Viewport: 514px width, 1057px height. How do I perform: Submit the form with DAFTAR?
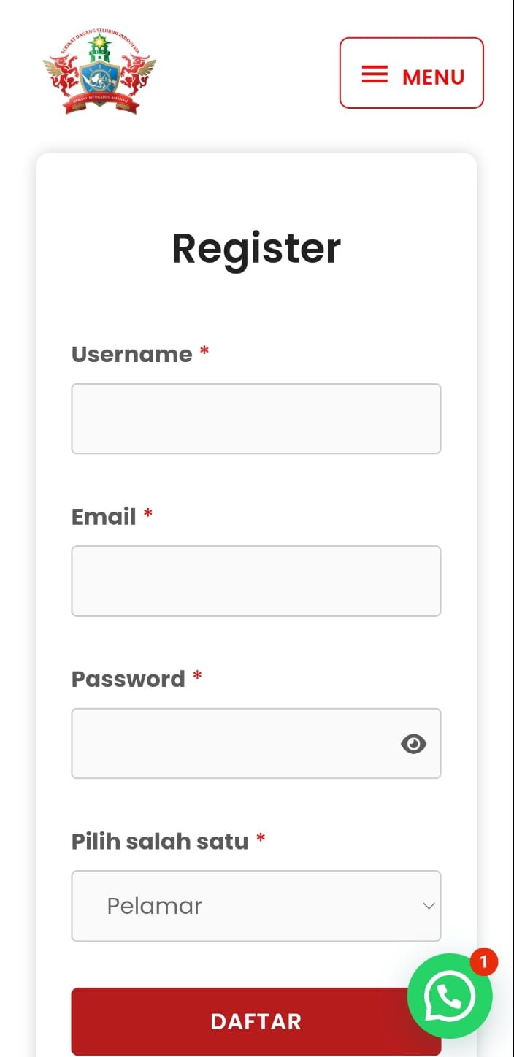(256, 1021)
